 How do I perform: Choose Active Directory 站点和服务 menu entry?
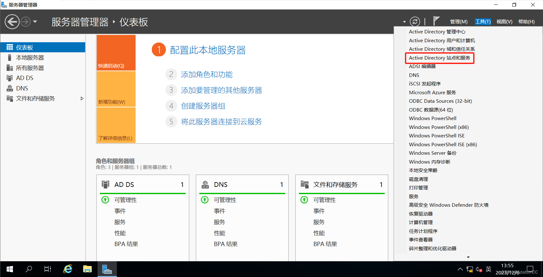click(439, 58)
